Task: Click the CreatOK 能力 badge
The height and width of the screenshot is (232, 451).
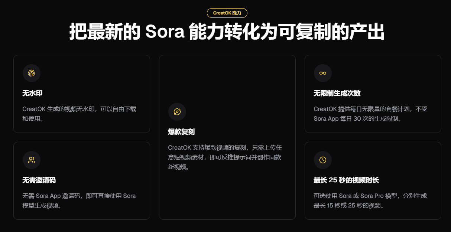Action: click(227, 13)
